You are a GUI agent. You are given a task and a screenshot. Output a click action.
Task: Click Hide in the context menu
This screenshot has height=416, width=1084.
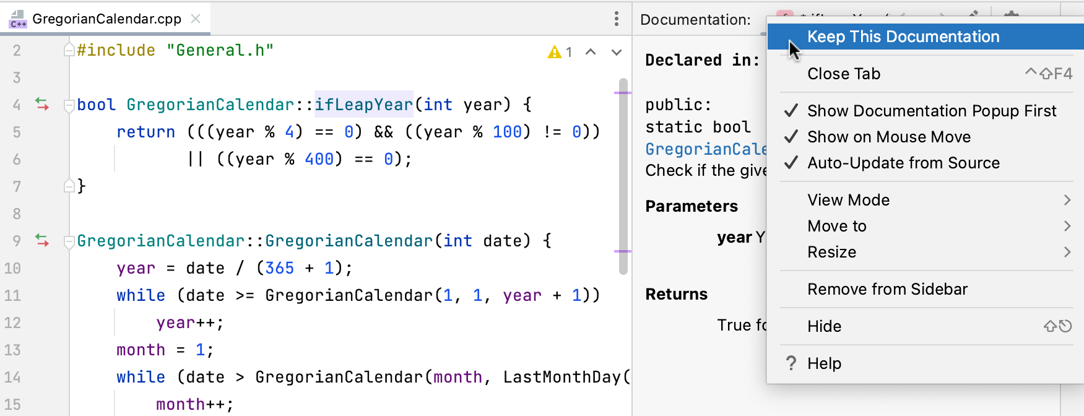[x=824, y=326]
